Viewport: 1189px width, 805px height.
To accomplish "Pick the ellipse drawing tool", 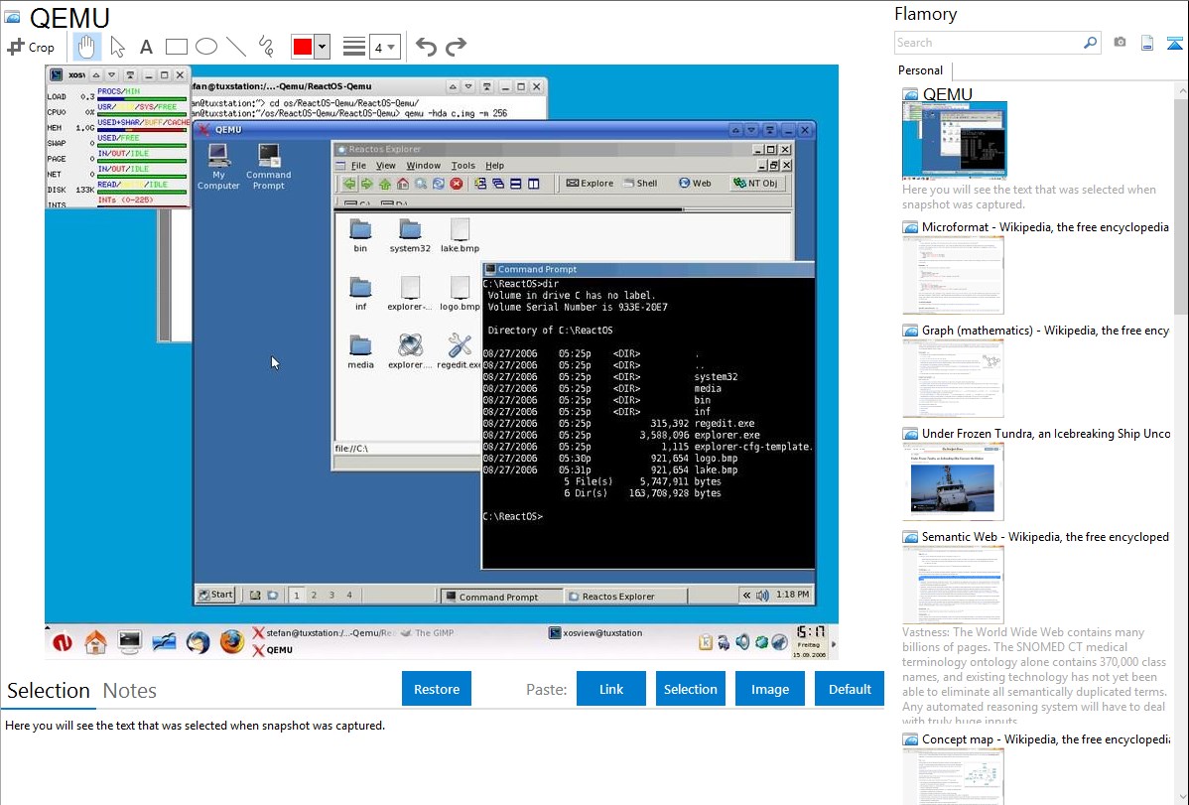I will pyautogui.click(x=206, y=47).
